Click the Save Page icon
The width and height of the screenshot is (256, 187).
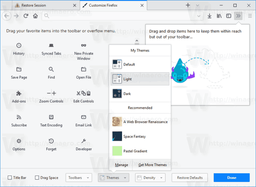[19, 69]
